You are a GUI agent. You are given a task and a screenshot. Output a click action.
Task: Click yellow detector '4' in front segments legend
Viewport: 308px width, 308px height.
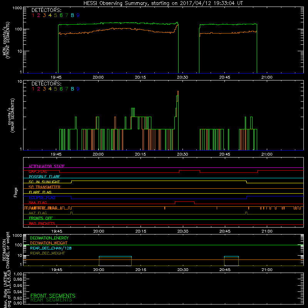point(50,15)
